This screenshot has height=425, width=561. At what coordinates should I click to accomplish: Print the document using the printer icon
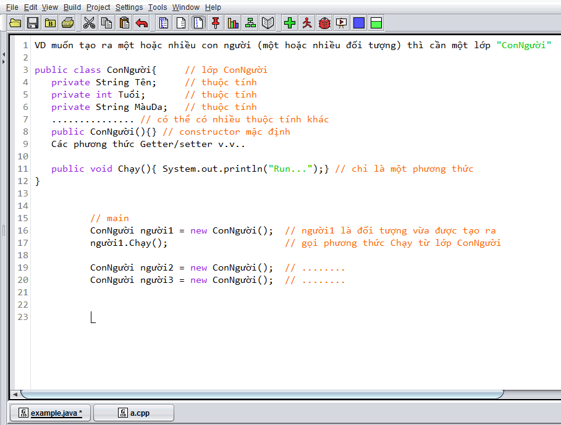(x=67, y=23)
